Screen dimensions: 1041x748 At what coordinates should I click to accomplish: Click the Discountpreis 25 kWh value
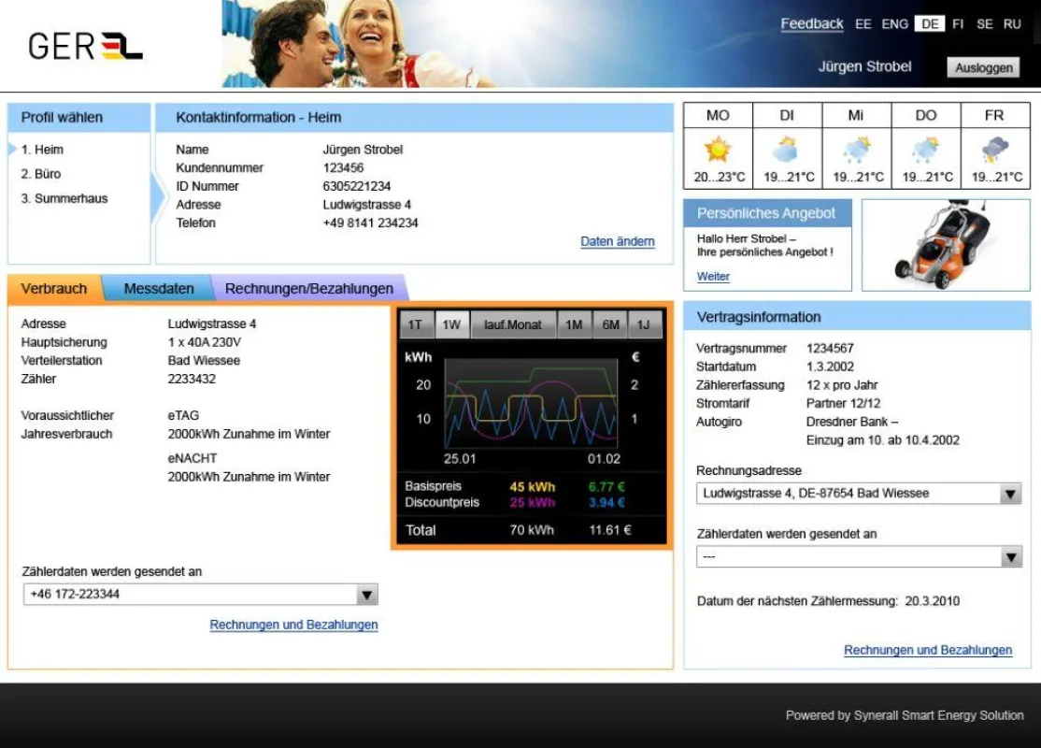(533, 503)
